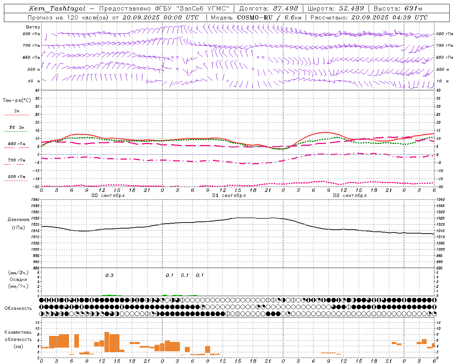Click the 'Осадки' precipitation label

[x=18, y=279]
